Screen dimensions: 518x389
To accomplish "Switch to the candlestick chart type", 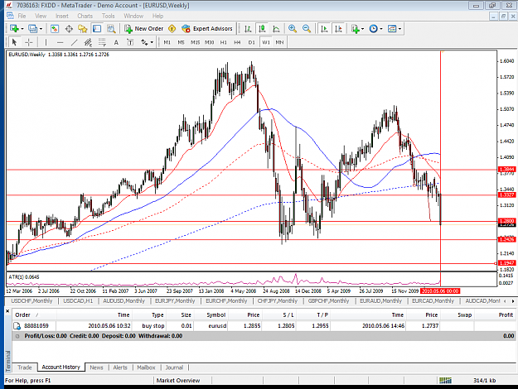I will click(x=262, y=29).
